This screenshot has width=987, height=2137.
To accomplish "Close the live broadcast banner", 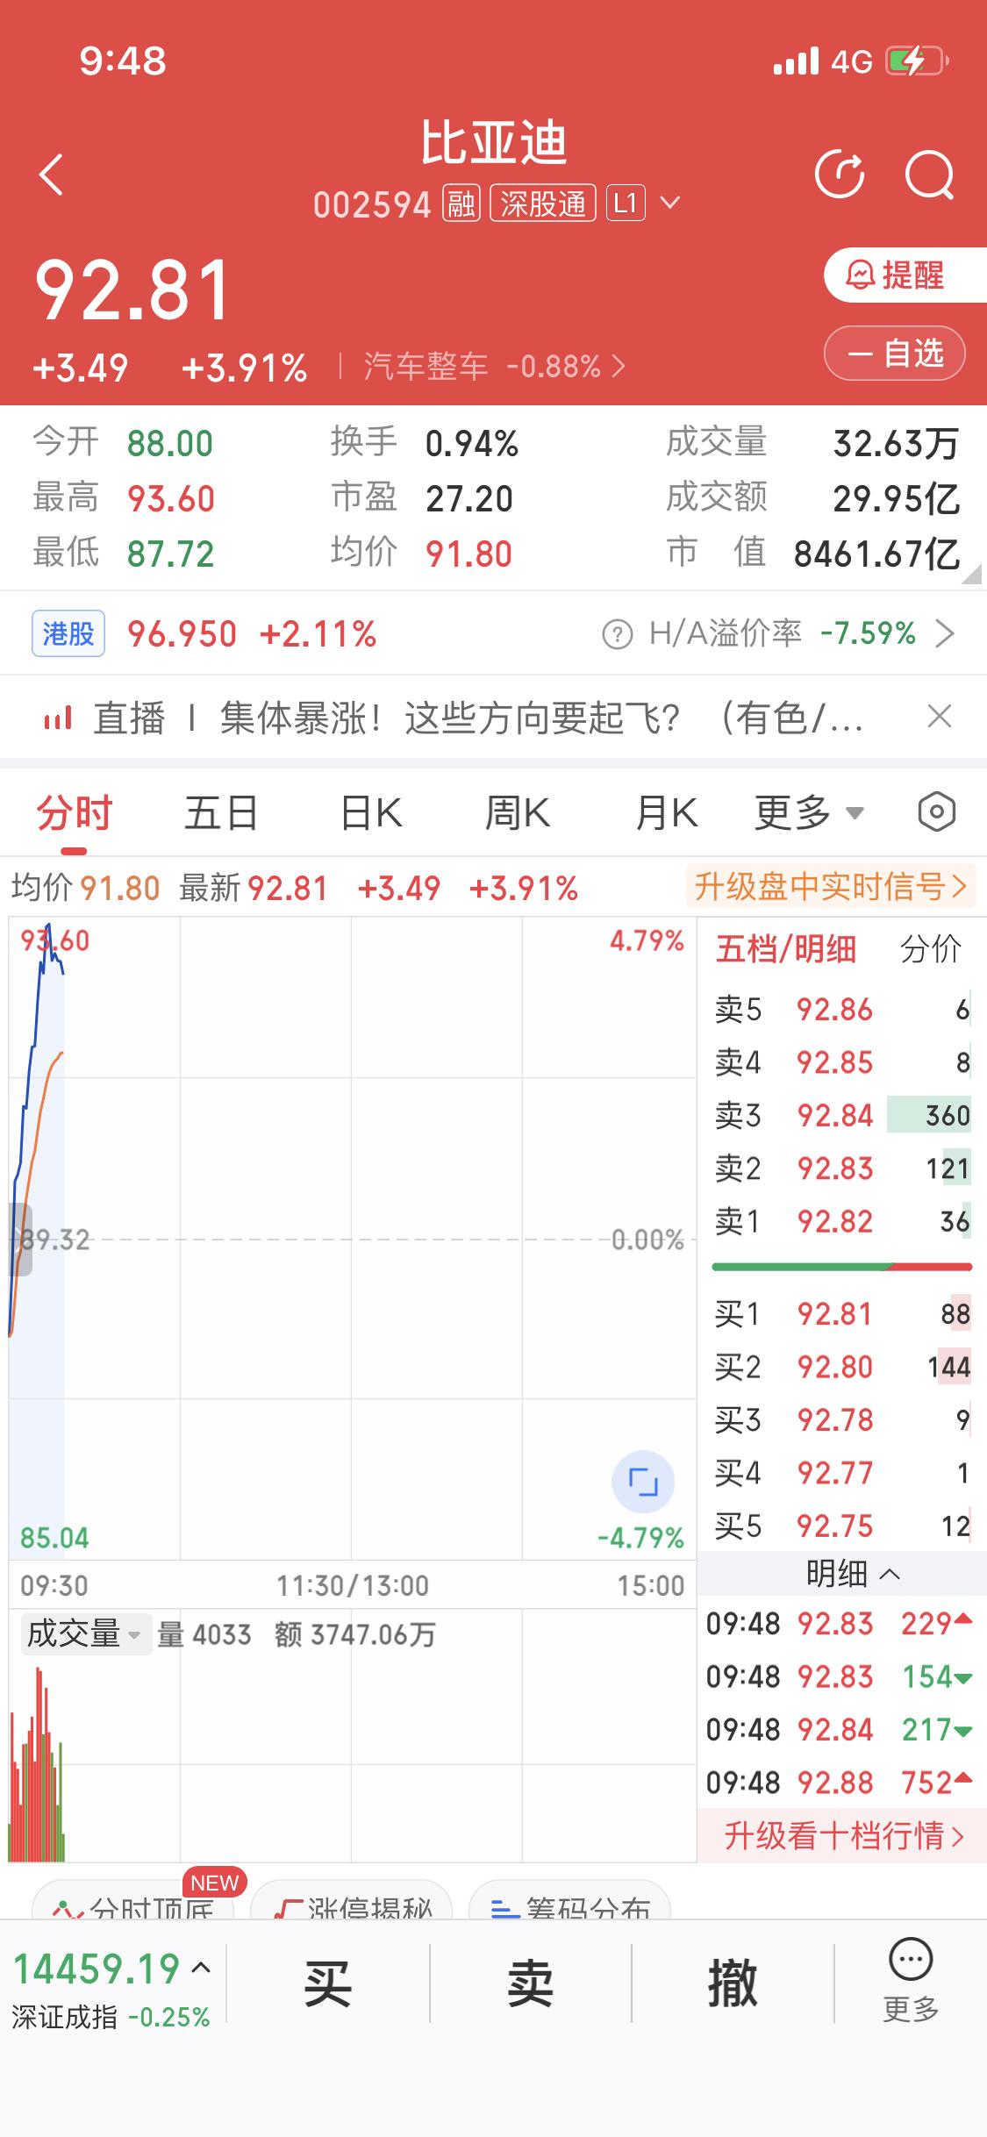I will 940,717.
